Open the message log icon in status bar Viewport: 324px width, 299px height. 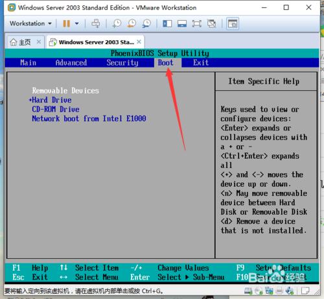coord(305,291)
